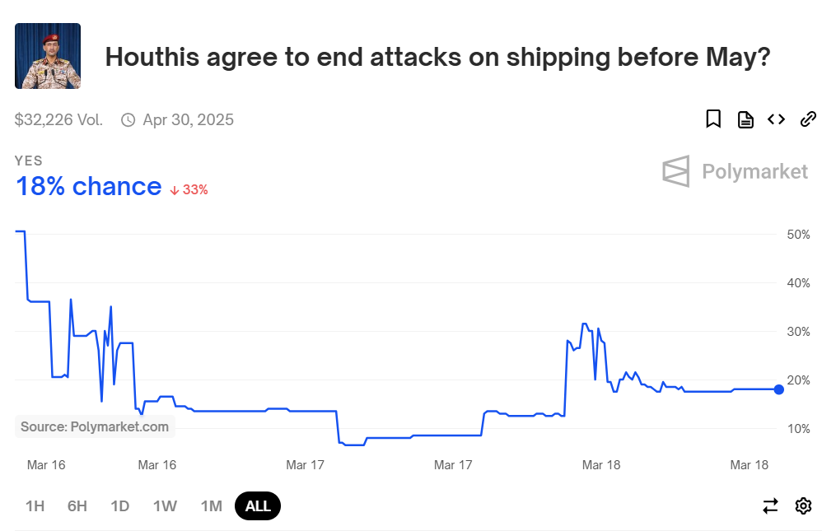The height and width of the screenshot is (531, 836).
Task: Open the Houthi spokesman thumbnail image
Action: (48, 56)
